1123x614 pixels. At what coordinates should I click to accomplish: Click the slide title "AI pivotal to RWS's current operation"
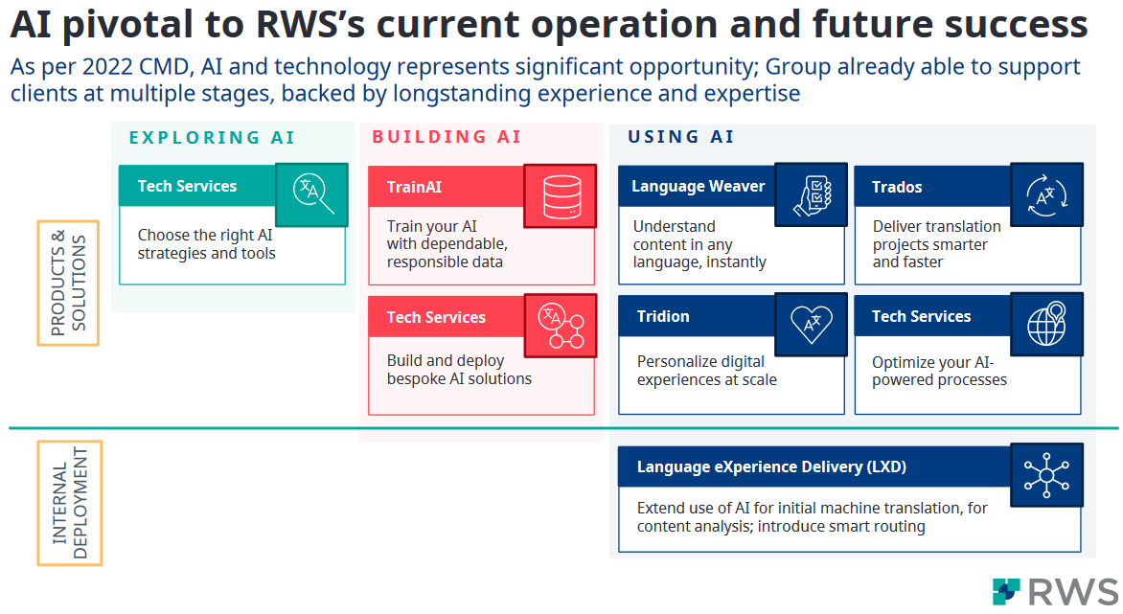[549, 24]
